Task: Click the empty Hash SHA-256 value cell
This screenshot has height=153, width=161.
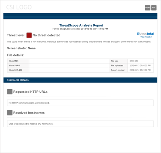Action: (69, 70)
